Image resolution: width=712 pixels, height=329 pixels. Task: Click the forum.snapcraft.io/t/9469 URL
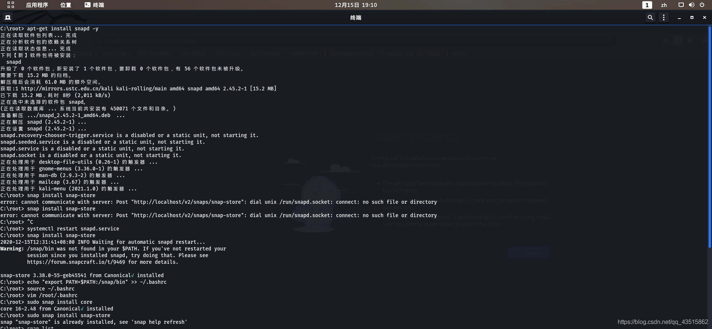click(x=76, y=262)
